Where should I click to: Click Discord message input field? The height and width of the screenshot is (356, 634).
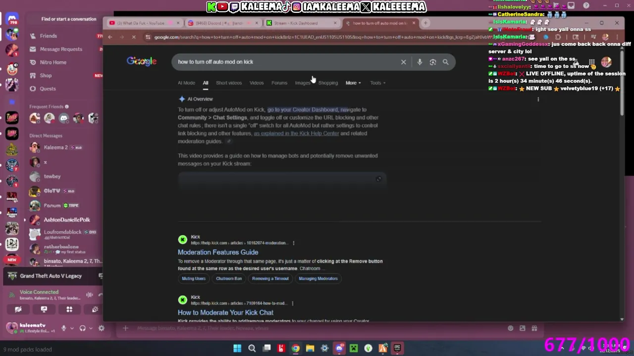(317, 328)
